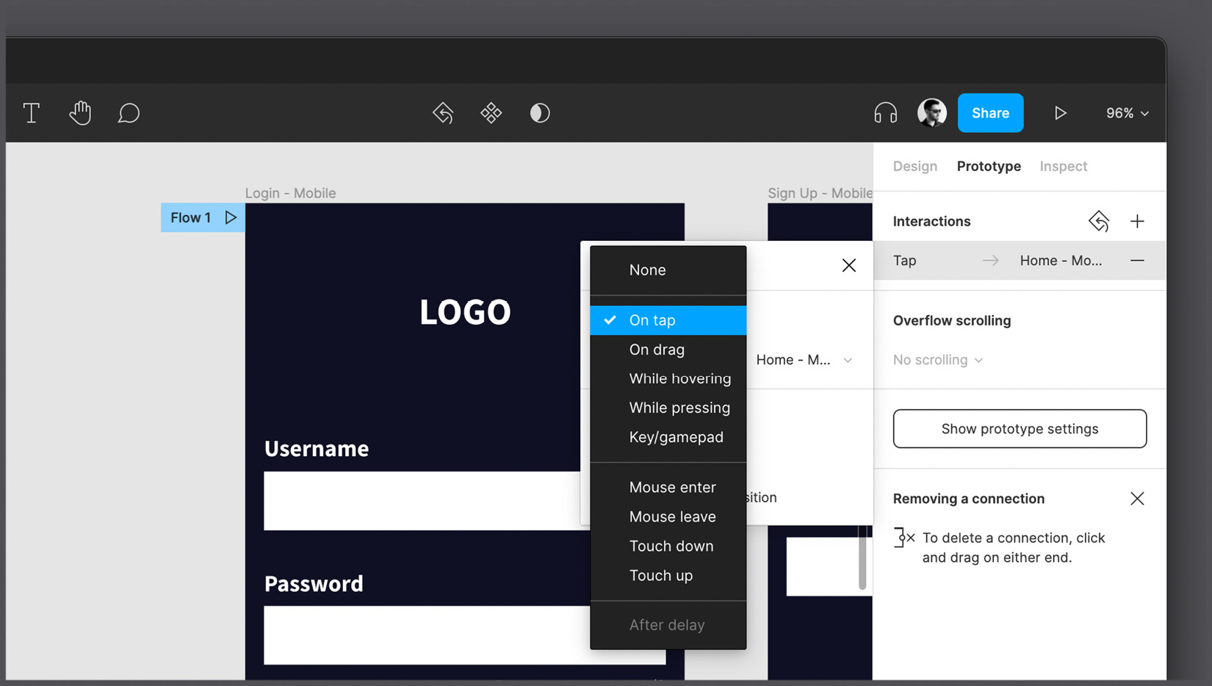Open the 'No scrolling' overflow dropdown

(937, 359)
